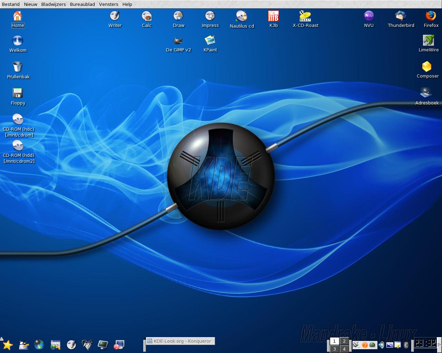Click the grey K tray icon
Image resolution: width=442 pixels, height=353 pixels.
click(x=406, y=345)
